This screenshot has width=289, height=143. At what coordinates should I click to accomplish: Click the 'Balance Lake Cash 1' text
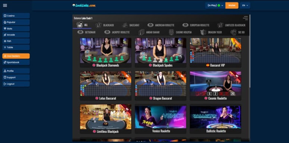click(83, 18)
